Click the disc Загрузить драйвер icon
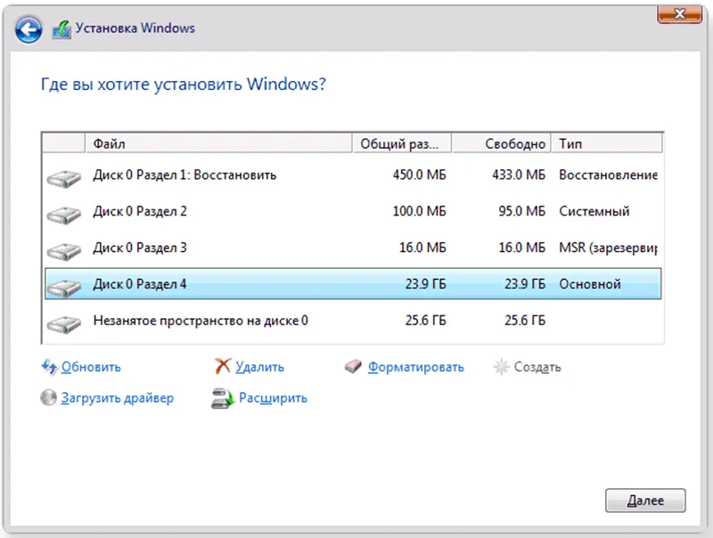This screenshot has width=713, height=538. pyautogui.click(x=49, y=398)
